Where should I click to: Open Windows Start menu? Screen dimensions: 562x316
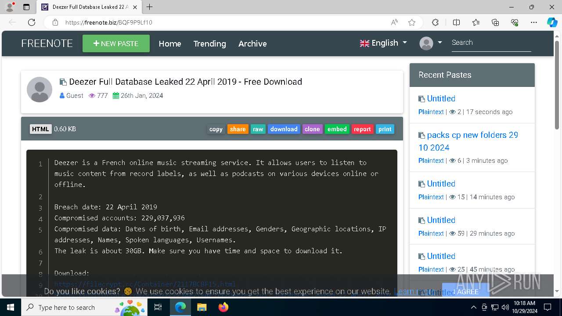tap(10, 307)
